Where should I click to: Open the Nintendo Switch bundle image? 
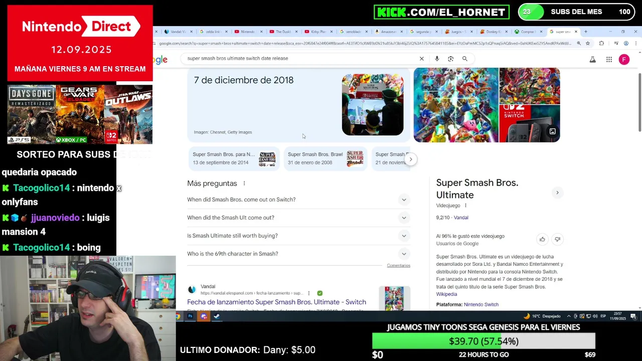[530, 124]
